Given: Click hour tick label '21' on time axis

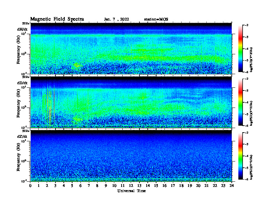Looking at the screenshot, I should (x=206, y=186).
